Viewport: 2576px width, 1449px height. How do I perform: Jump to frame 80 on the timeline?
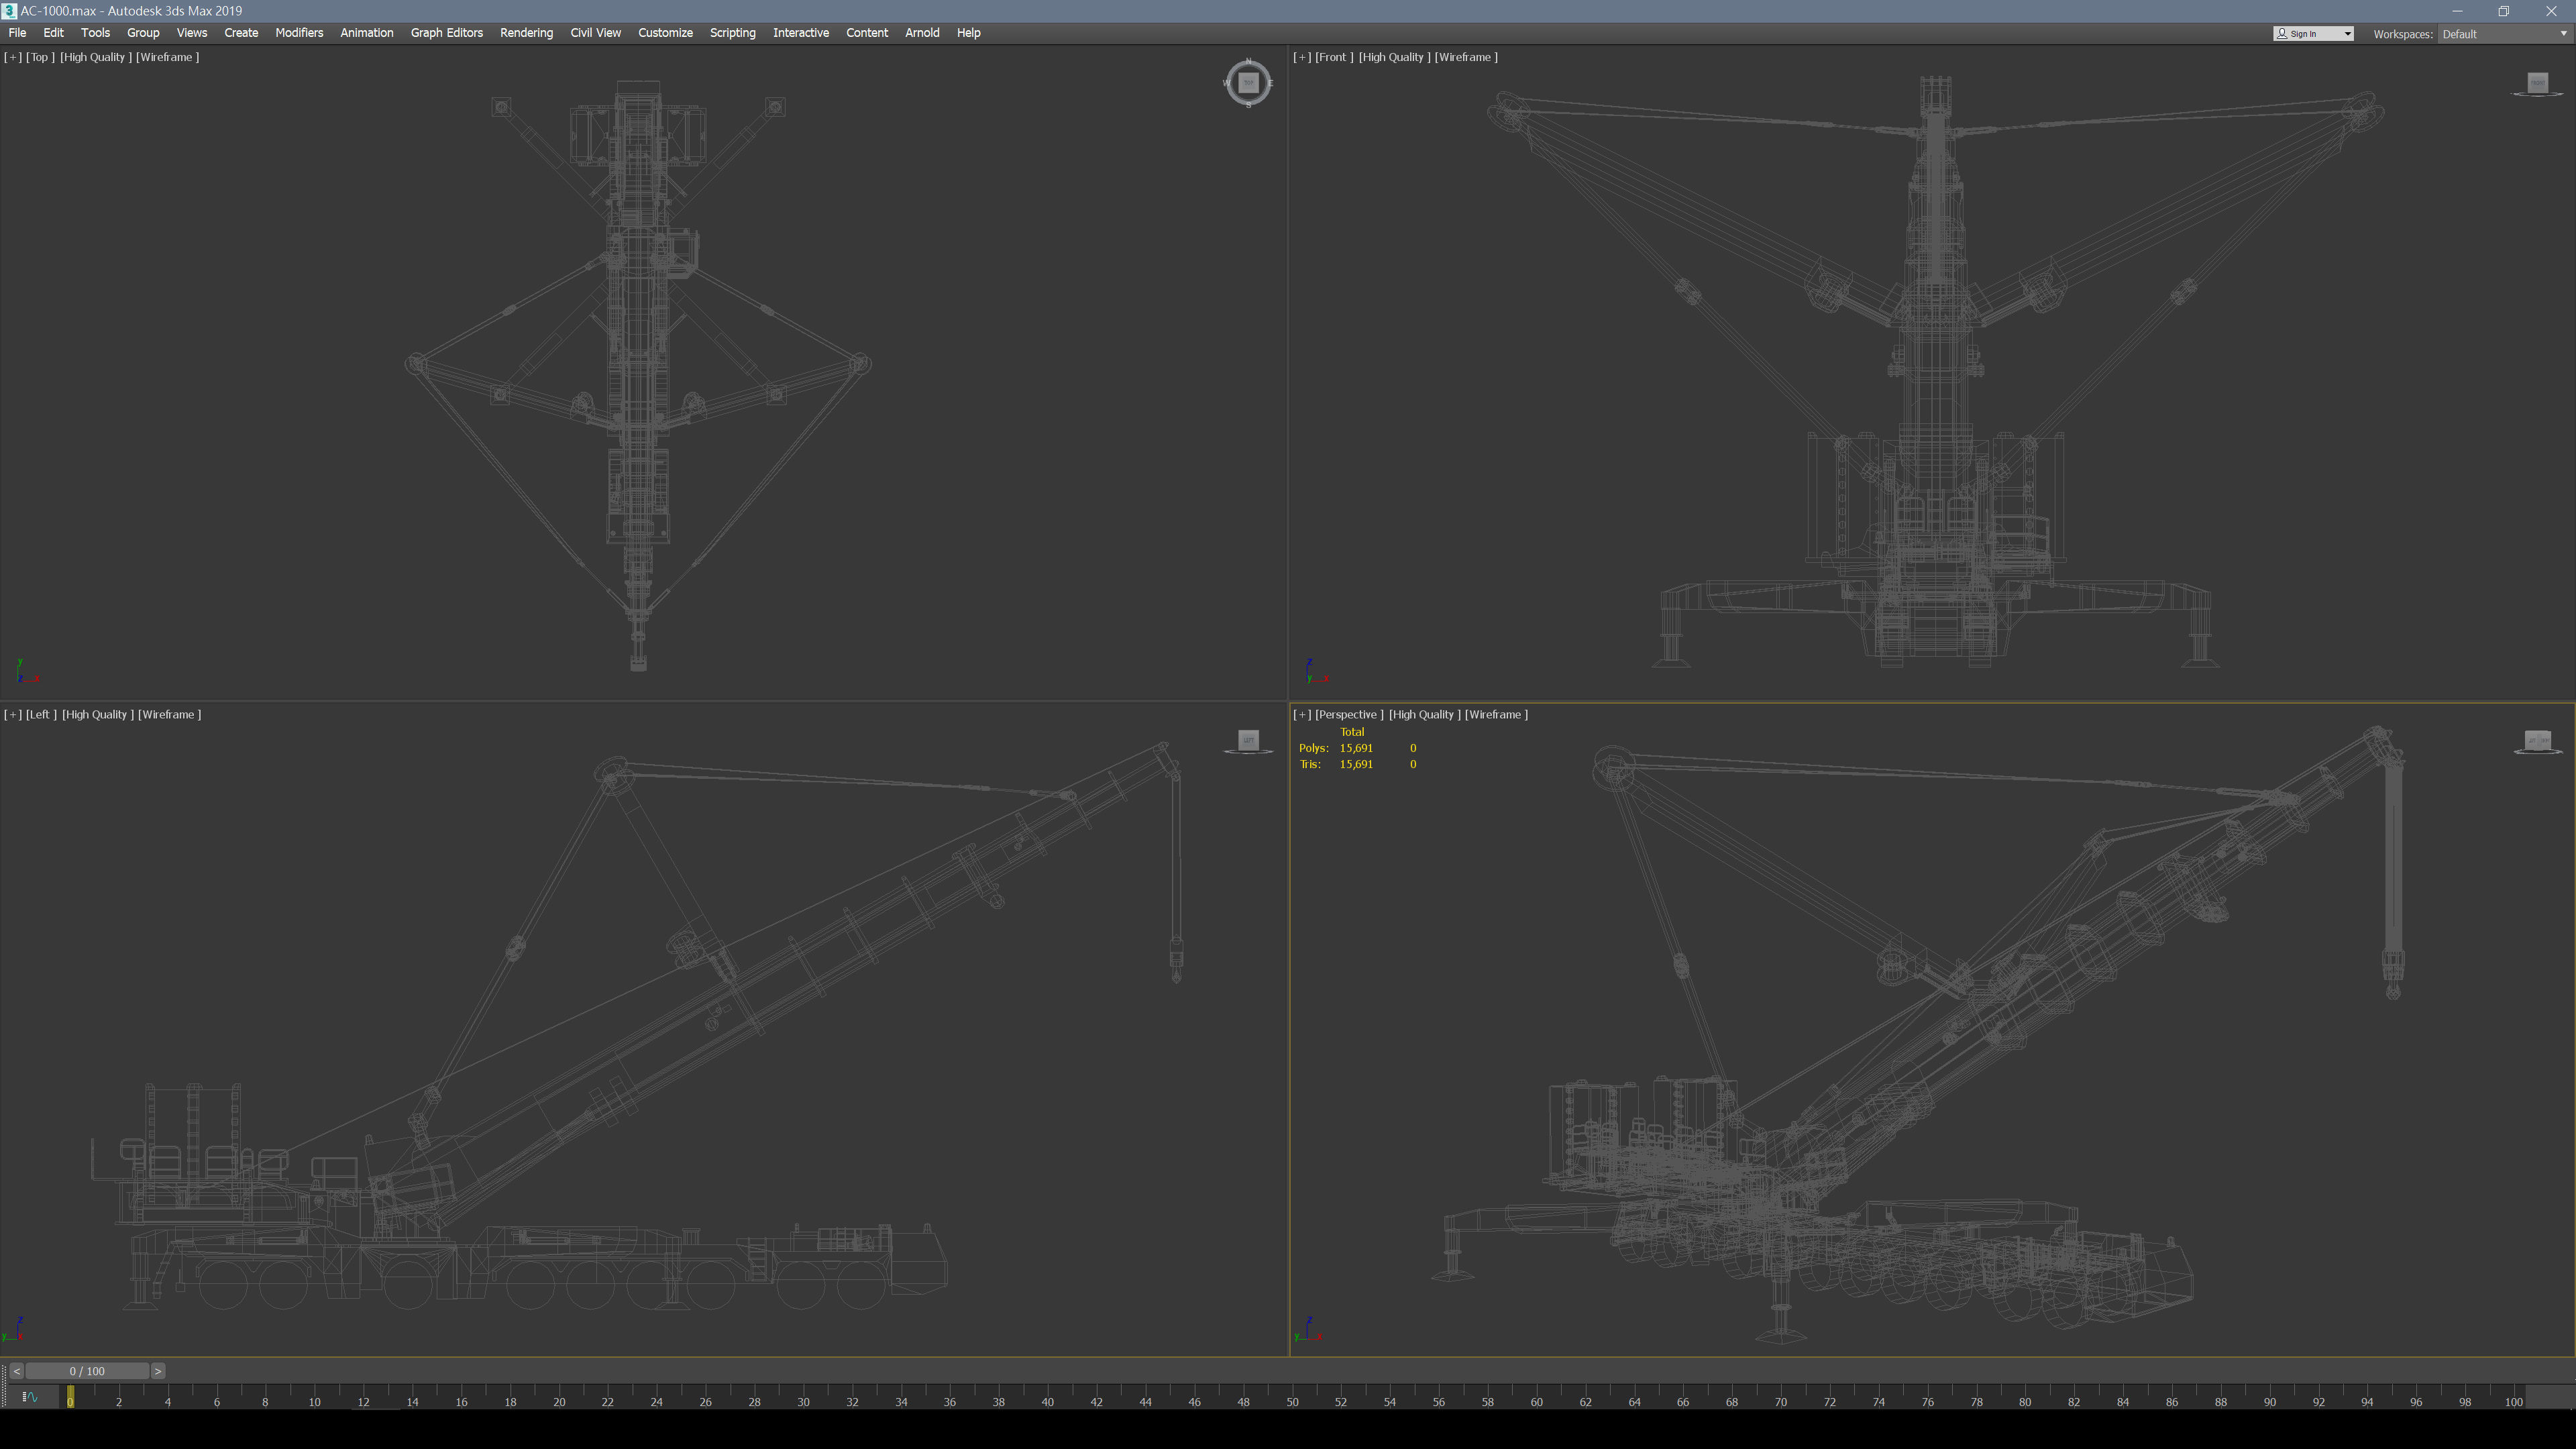click(x=2025, y=1401)
